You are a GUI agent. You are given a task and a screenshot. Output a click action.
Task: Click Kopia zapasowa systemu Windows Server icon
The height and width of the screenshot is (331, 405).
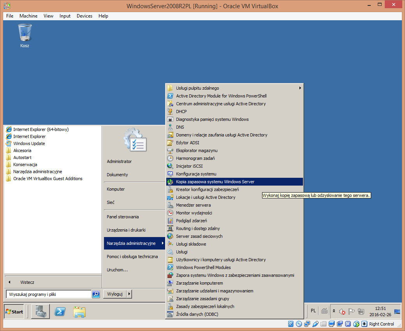pos(170,182)
